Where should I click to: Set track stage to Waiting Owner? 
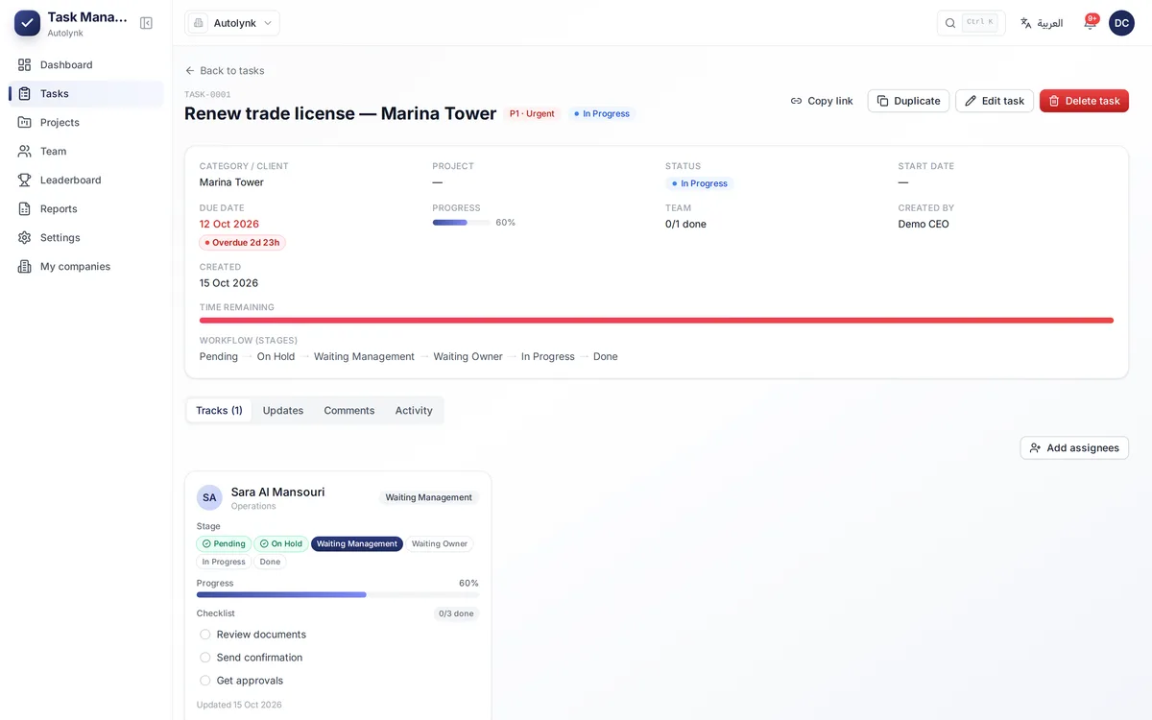(x=440, y=544)
